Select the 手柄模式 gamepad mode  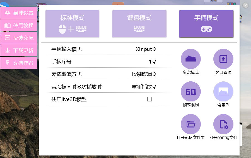click(x=206, y=24)
